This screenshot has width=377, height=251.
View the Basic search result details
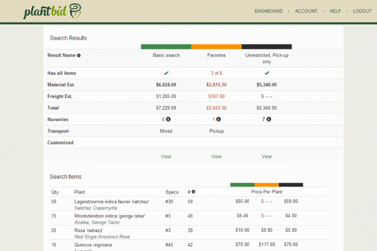pyautogui.click(x=166, y=156)
